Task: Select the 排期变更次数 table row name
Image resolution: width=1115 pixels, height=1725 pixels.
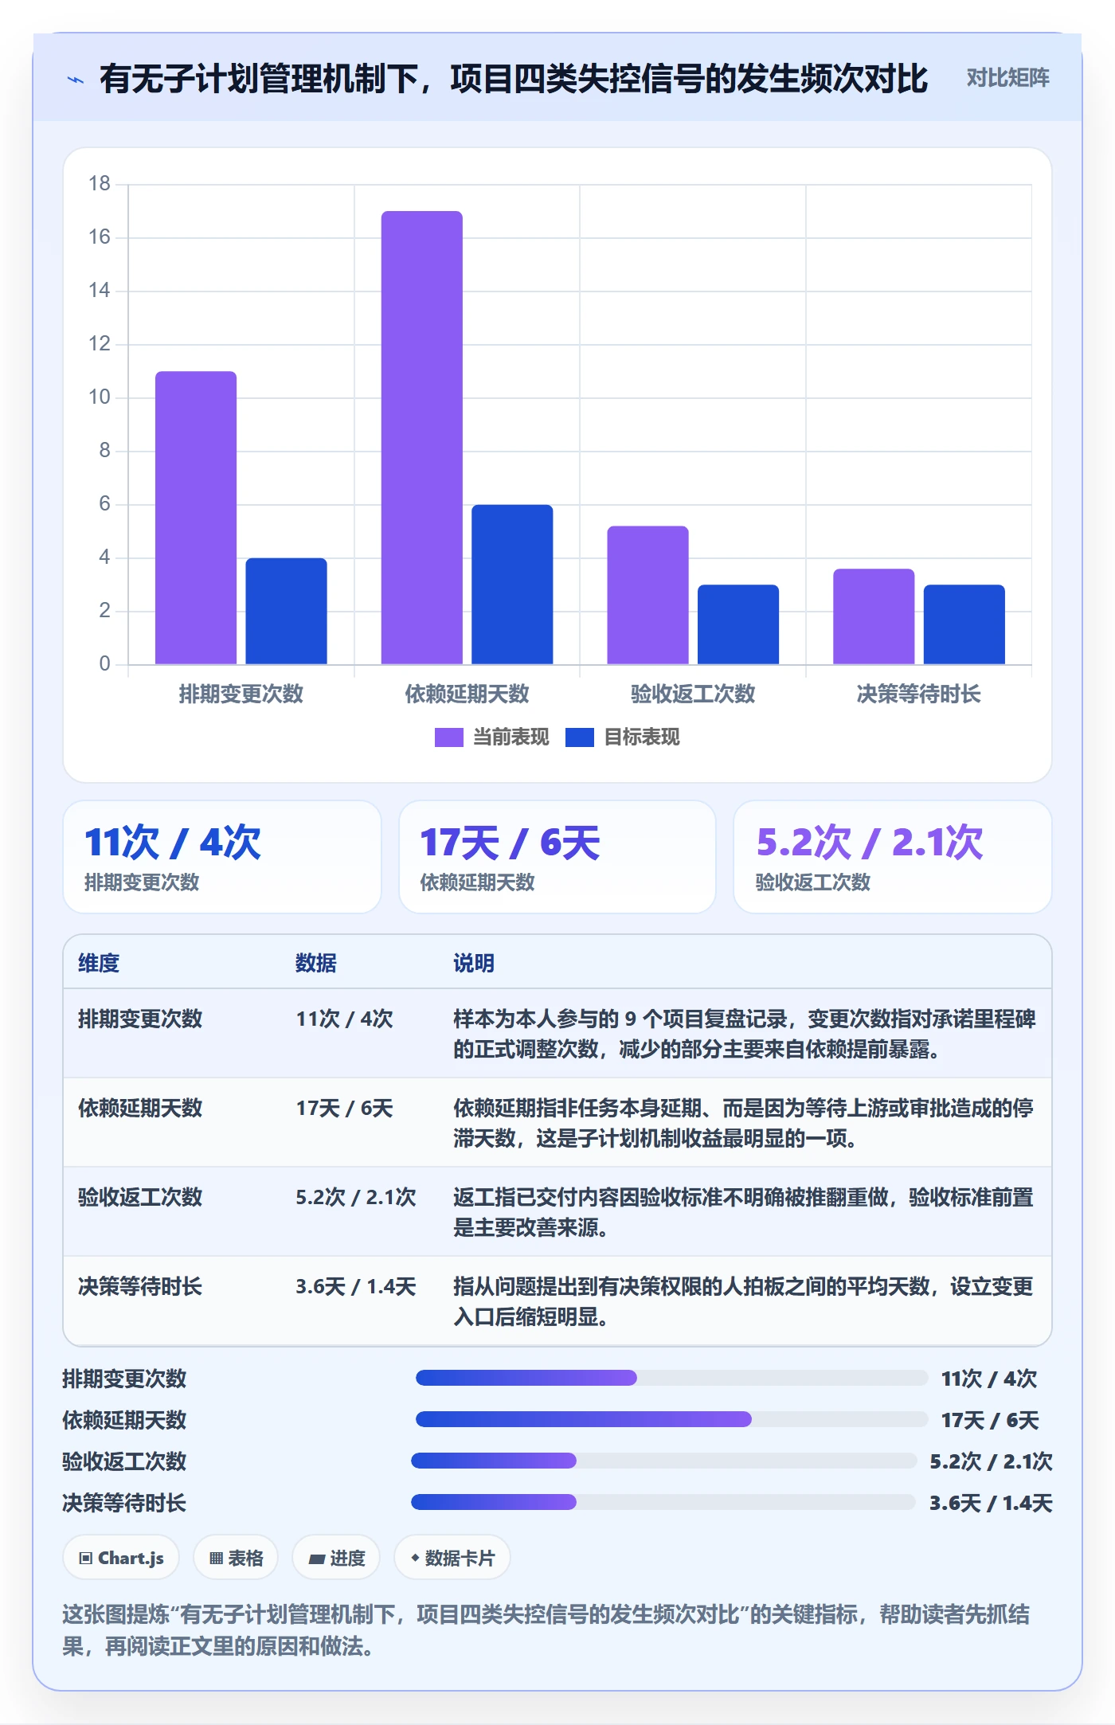Action: point(140,1019)
